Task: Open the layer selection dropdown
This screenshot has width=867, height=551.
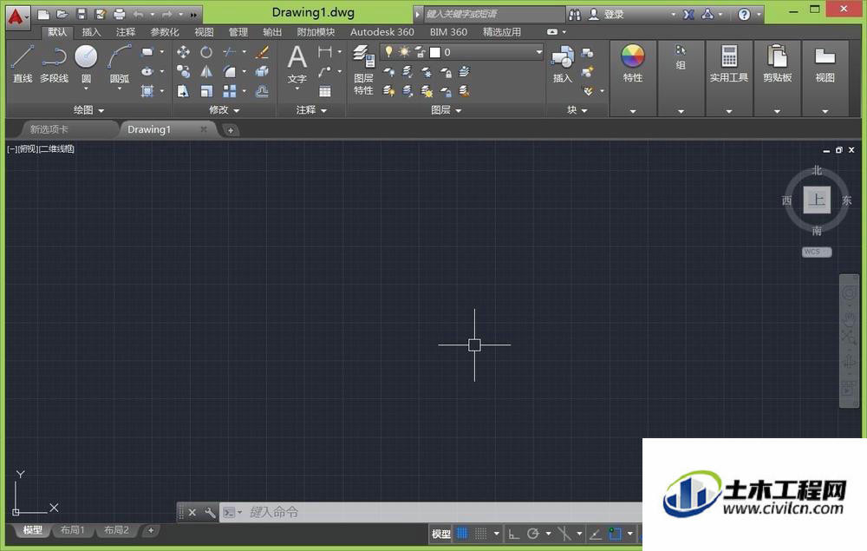Action: click(x=538, y=52)
